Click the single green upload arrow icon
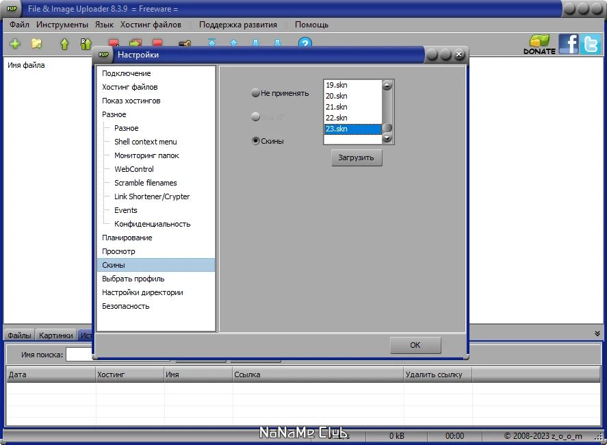This screenshot has height=445, width=607. (x=64, y=44)
